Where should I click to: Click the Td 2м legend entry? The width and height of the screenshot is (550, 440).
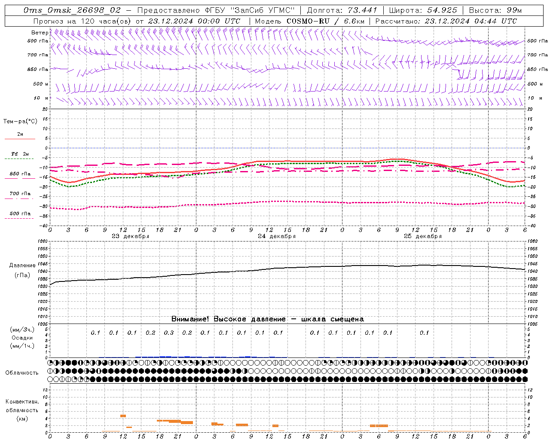coord(20,153)
